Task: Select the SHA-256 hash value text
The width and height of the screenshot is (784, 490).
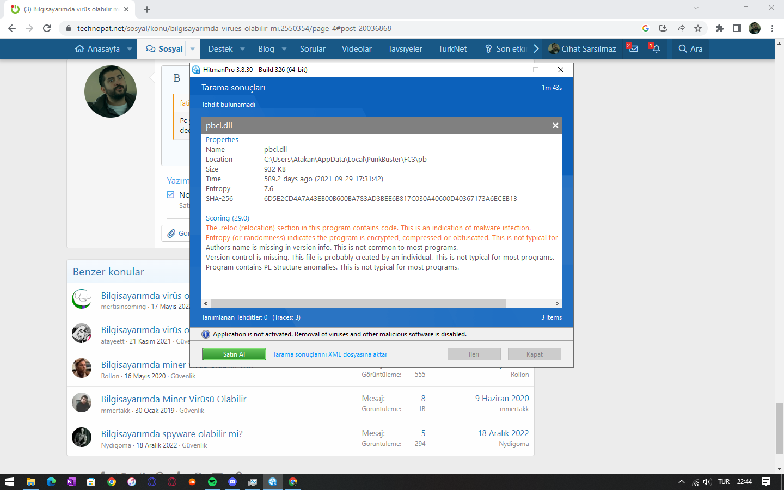Action: [390, 199]
